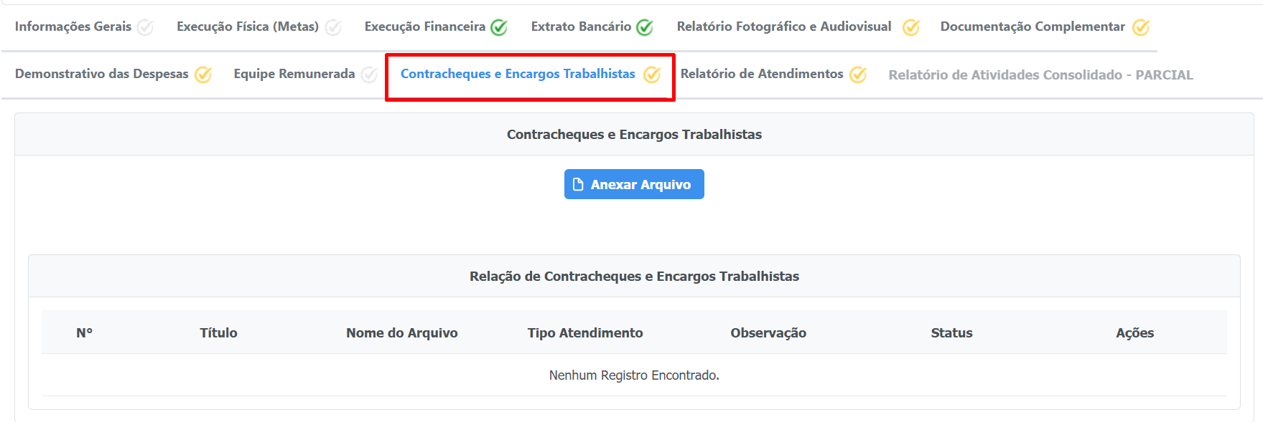Screen dimensions: 1263x422
Task: Open Relatório de Atividades Consolidado - PARCIAL tab
Action: tap(1040, 75)
